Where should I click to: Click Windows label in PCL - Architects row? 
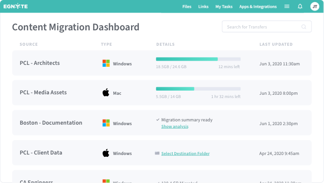tap(122, 64)
